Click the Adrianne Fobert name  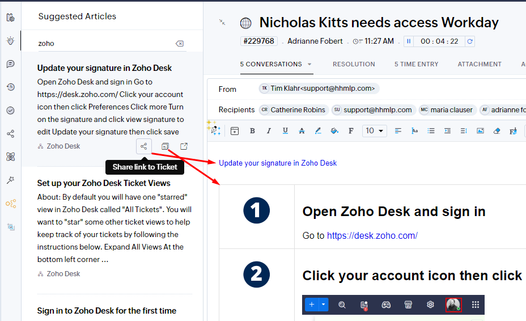(315, 41)
